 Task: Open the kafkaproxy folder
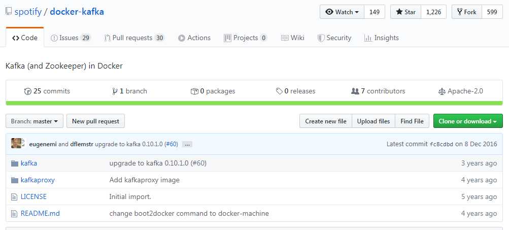tap(38, 180)
